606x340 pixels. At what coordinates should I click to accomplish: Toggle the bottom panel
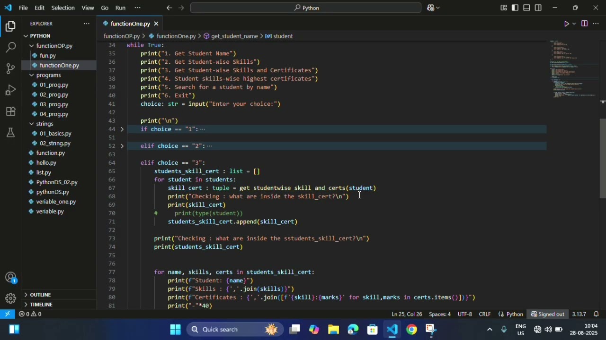(x=526, y=8)
